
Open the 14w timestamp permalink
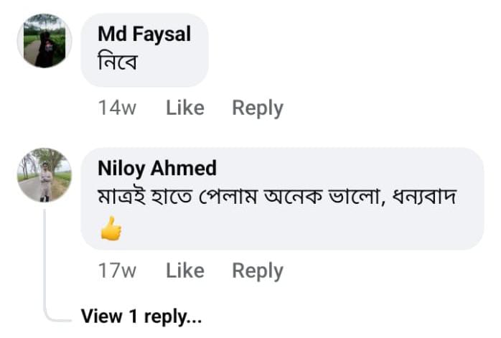click(117, 108)
